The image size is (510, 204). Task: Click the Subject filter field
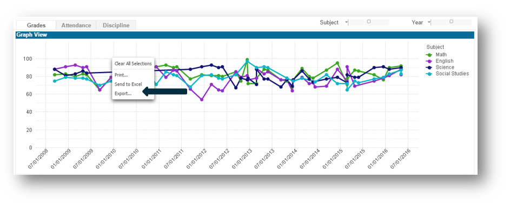tap(368, 22)
